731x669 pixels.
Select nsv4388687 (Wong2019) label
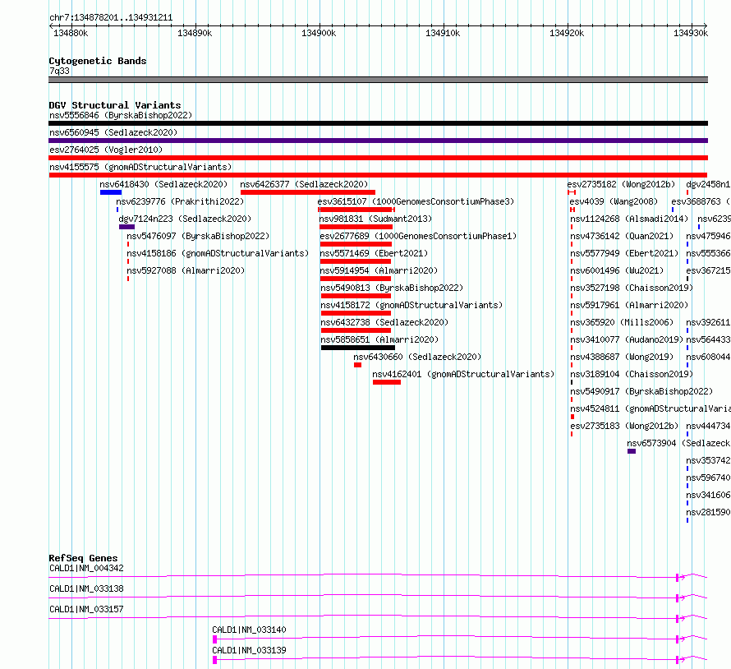tap(622, 357)
